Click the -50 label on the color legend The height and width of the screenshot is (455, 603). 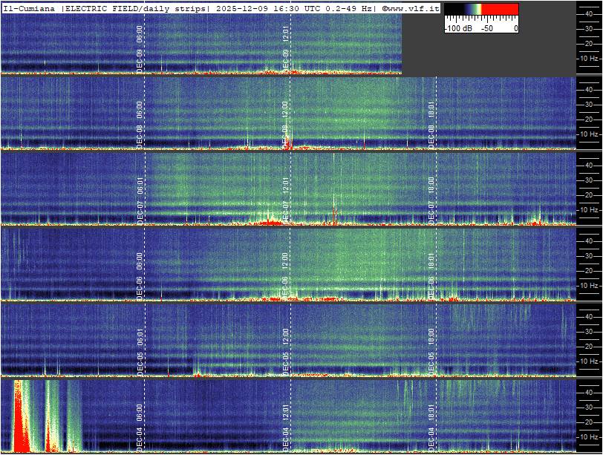click(x=487, y=28)
